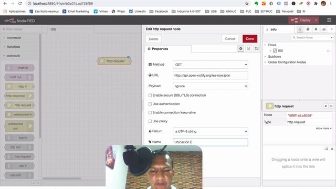Click show more in node info
Viewport: 336px width, 189px height.
pos(323,128)
